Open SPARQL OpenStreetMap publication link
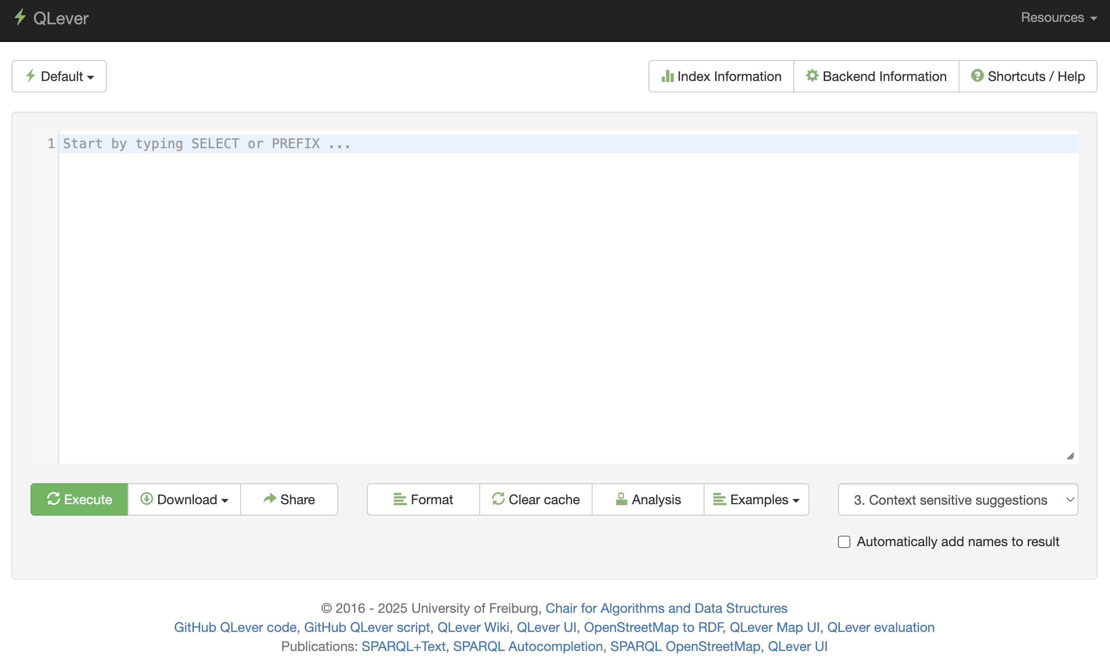The height and width of the screenshot is (671, 1110). [x=685, y=646]
